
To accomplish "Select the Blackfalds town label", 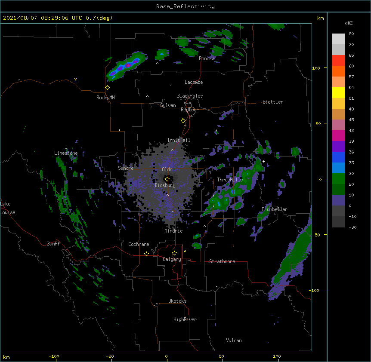I will [x=190, y=96].
